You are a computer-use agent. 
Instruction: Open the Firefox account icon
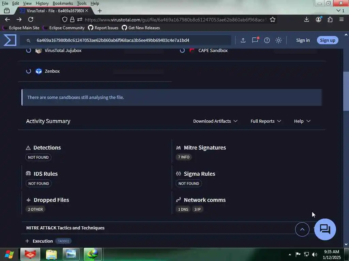pos(319,19)
